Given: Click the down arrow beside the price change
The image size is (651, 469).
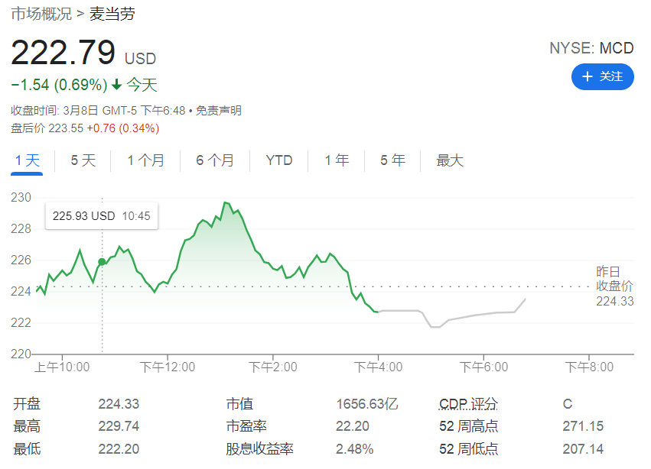Looking at the screenshot, I should point(117,85).
